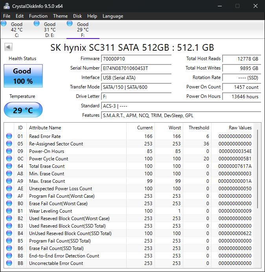
Task: Open the Help menu
Action: pyautogui.click(x=92, y=16)
